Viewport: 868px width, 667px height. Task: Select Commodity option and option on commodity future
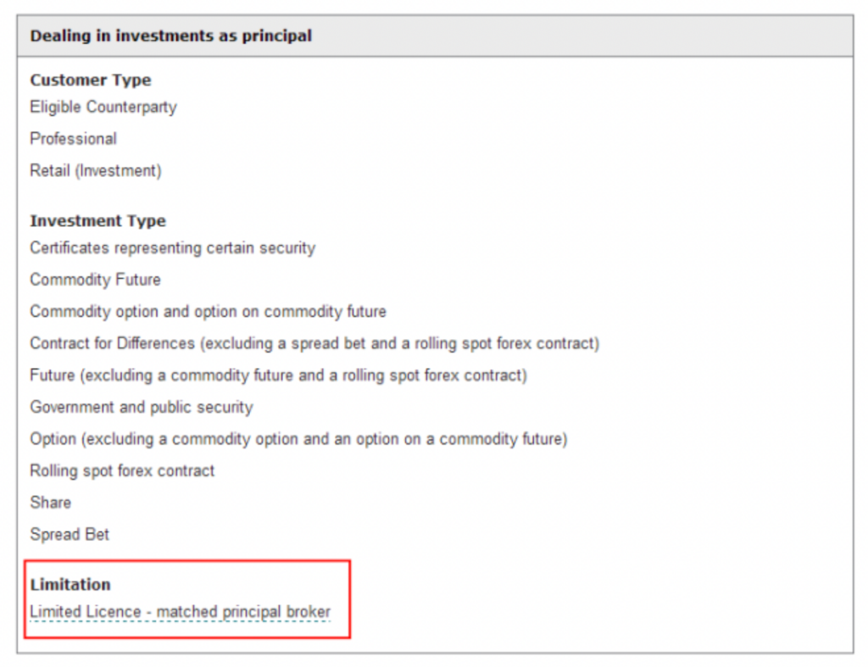209,311
